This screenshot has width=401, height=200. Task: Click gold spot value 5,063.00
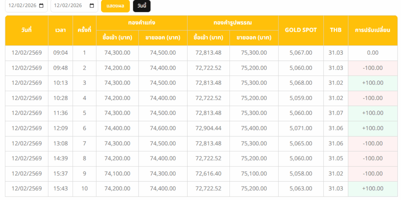(301, 189)
